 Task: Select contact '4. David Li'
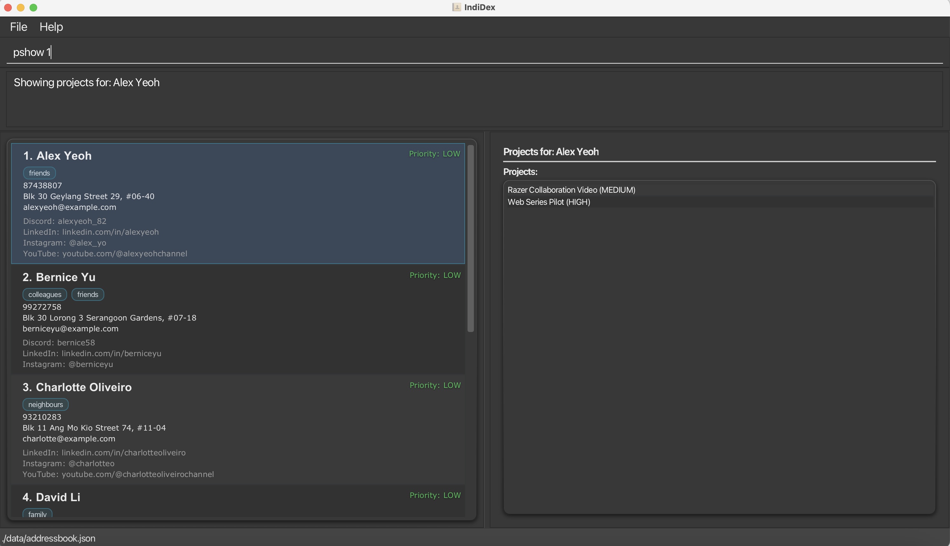click(x=238, y=501)
